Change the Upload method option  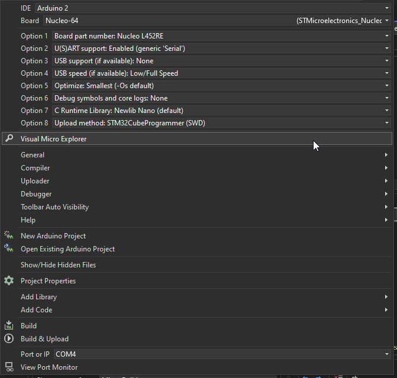point(221,123)
